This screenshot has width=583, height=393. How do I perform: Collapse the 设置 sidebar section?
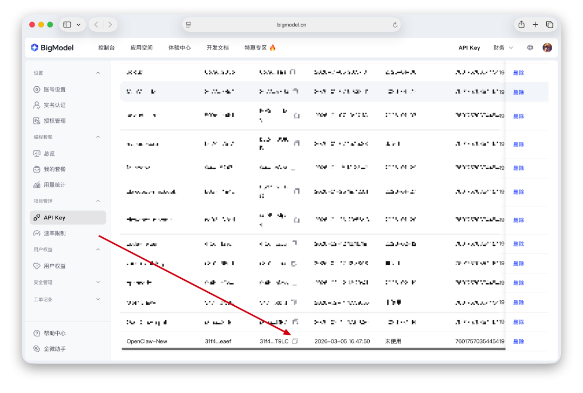pos(98,72)
